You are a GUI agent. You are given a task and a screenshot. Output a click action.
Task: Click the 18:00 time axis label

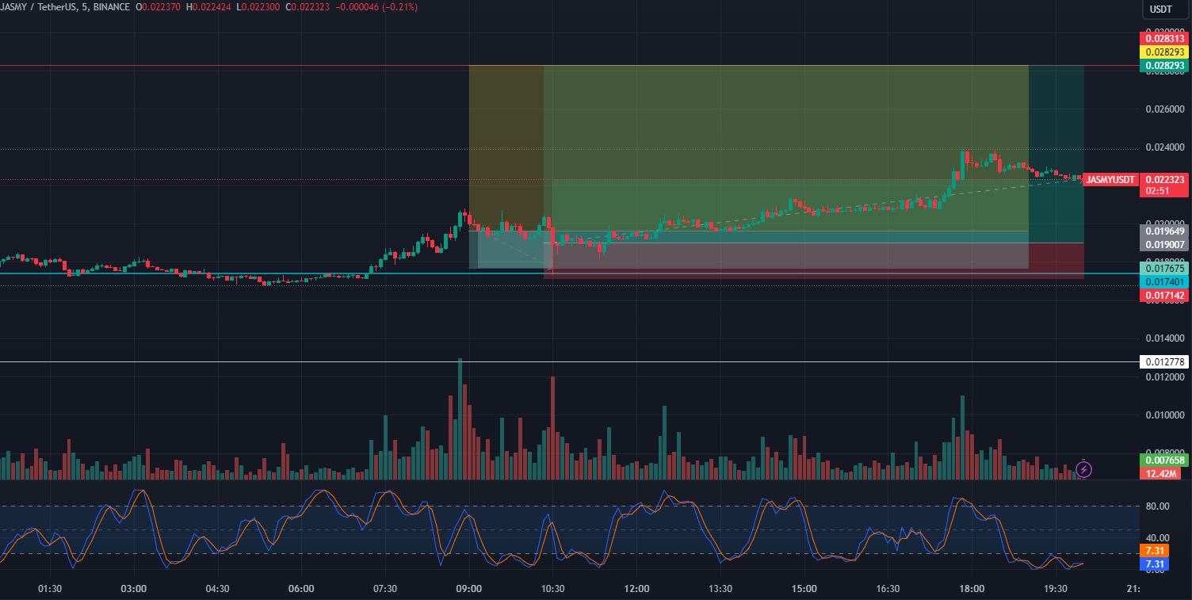[x=972, y=589]
